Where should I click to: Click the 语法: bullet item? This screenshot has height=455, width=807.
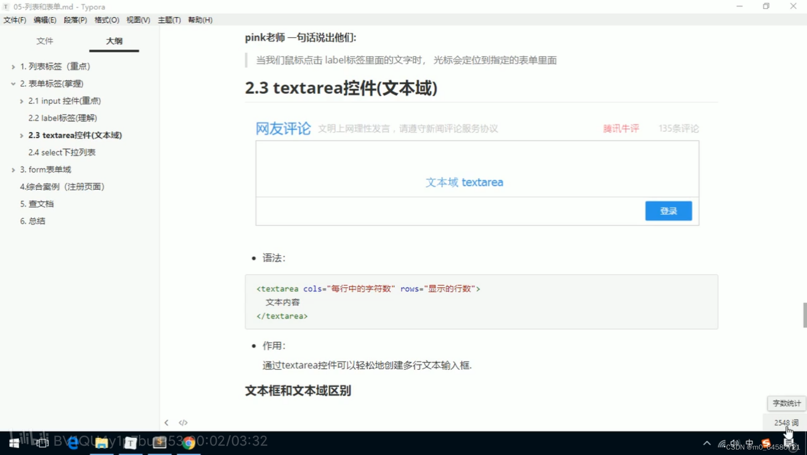(274, 258)
